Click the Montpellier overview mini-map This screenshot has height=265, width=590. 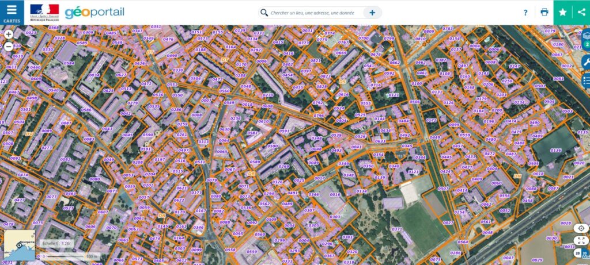point(20,245)
